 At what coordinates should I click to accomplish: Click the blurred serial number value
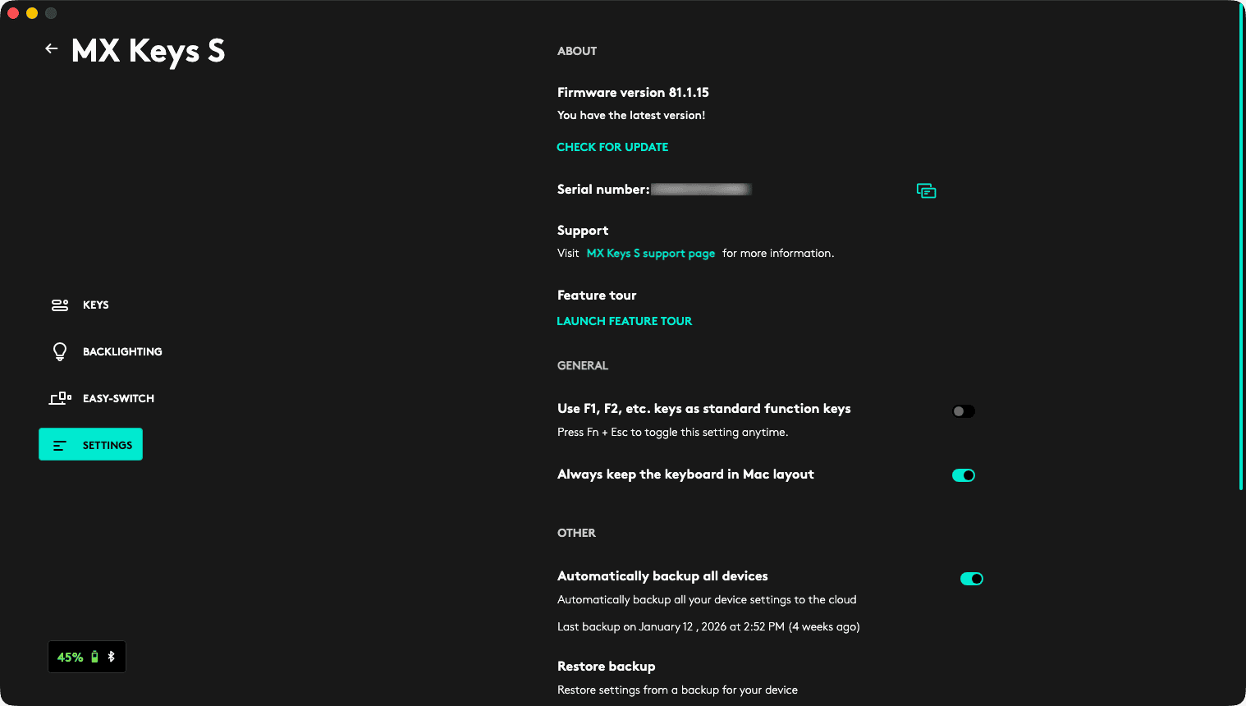[x=700, y=190]
